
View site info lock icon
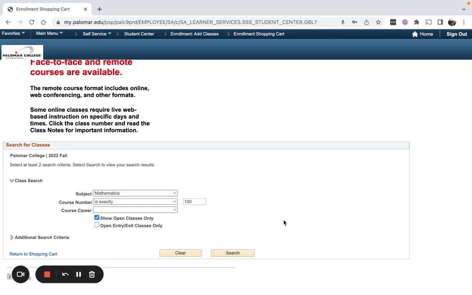coord(58,22)
